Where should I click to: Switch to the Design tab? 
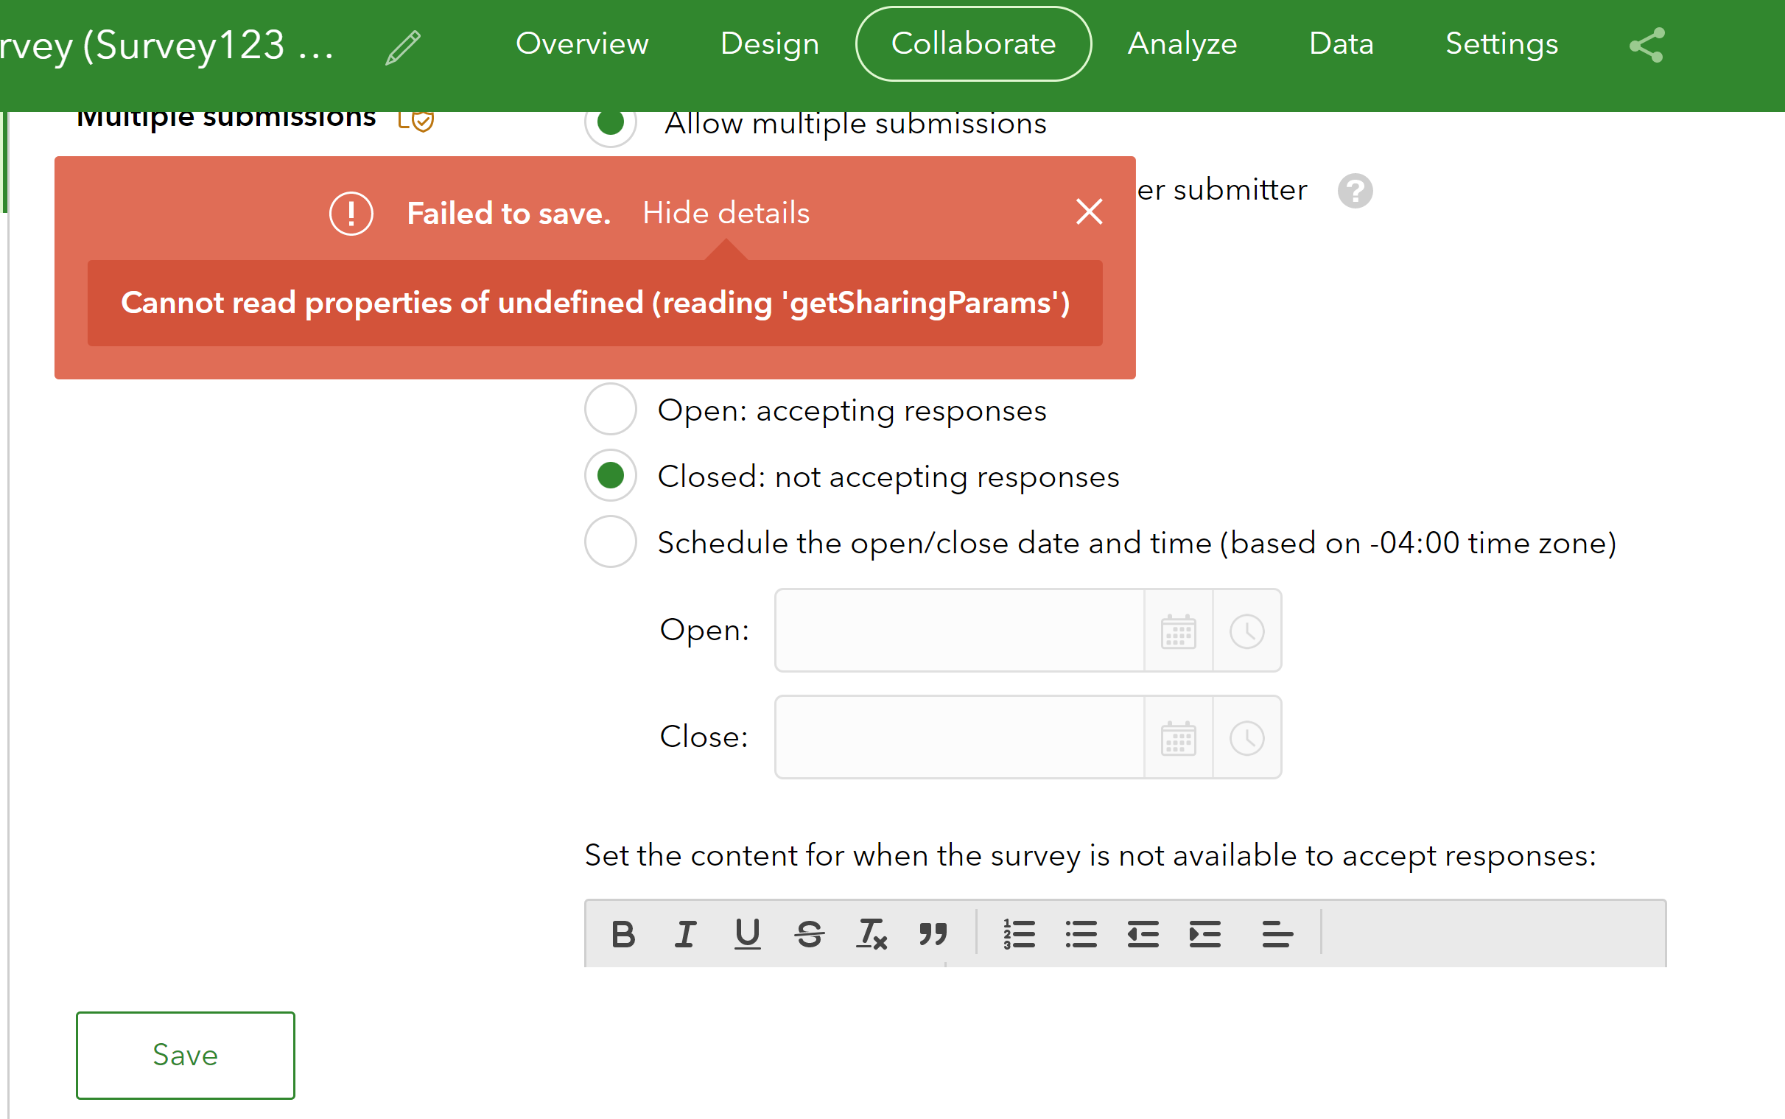[x=769, y=43]
